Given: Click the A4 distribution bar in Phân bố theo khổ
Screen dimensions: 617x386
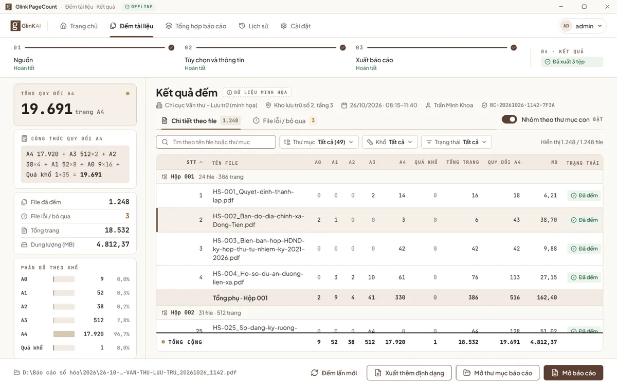Looking at the screenshot, I should coord(64,334).
